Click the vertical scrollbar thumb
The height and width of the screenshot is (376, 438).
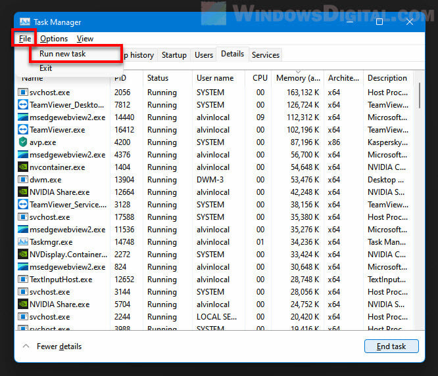point(419,96)
